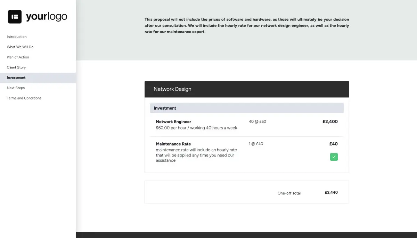Go to the Client Story section
Image resolution: width=417 pixels, height=238 pixels.
click(16, 67)
